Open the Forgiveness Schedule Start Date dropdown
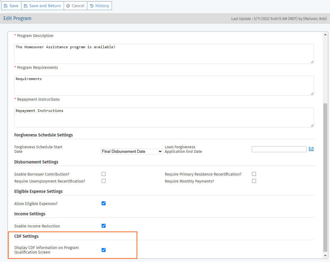The height and width of the screenshot is (262, 330). pos(132,151)
